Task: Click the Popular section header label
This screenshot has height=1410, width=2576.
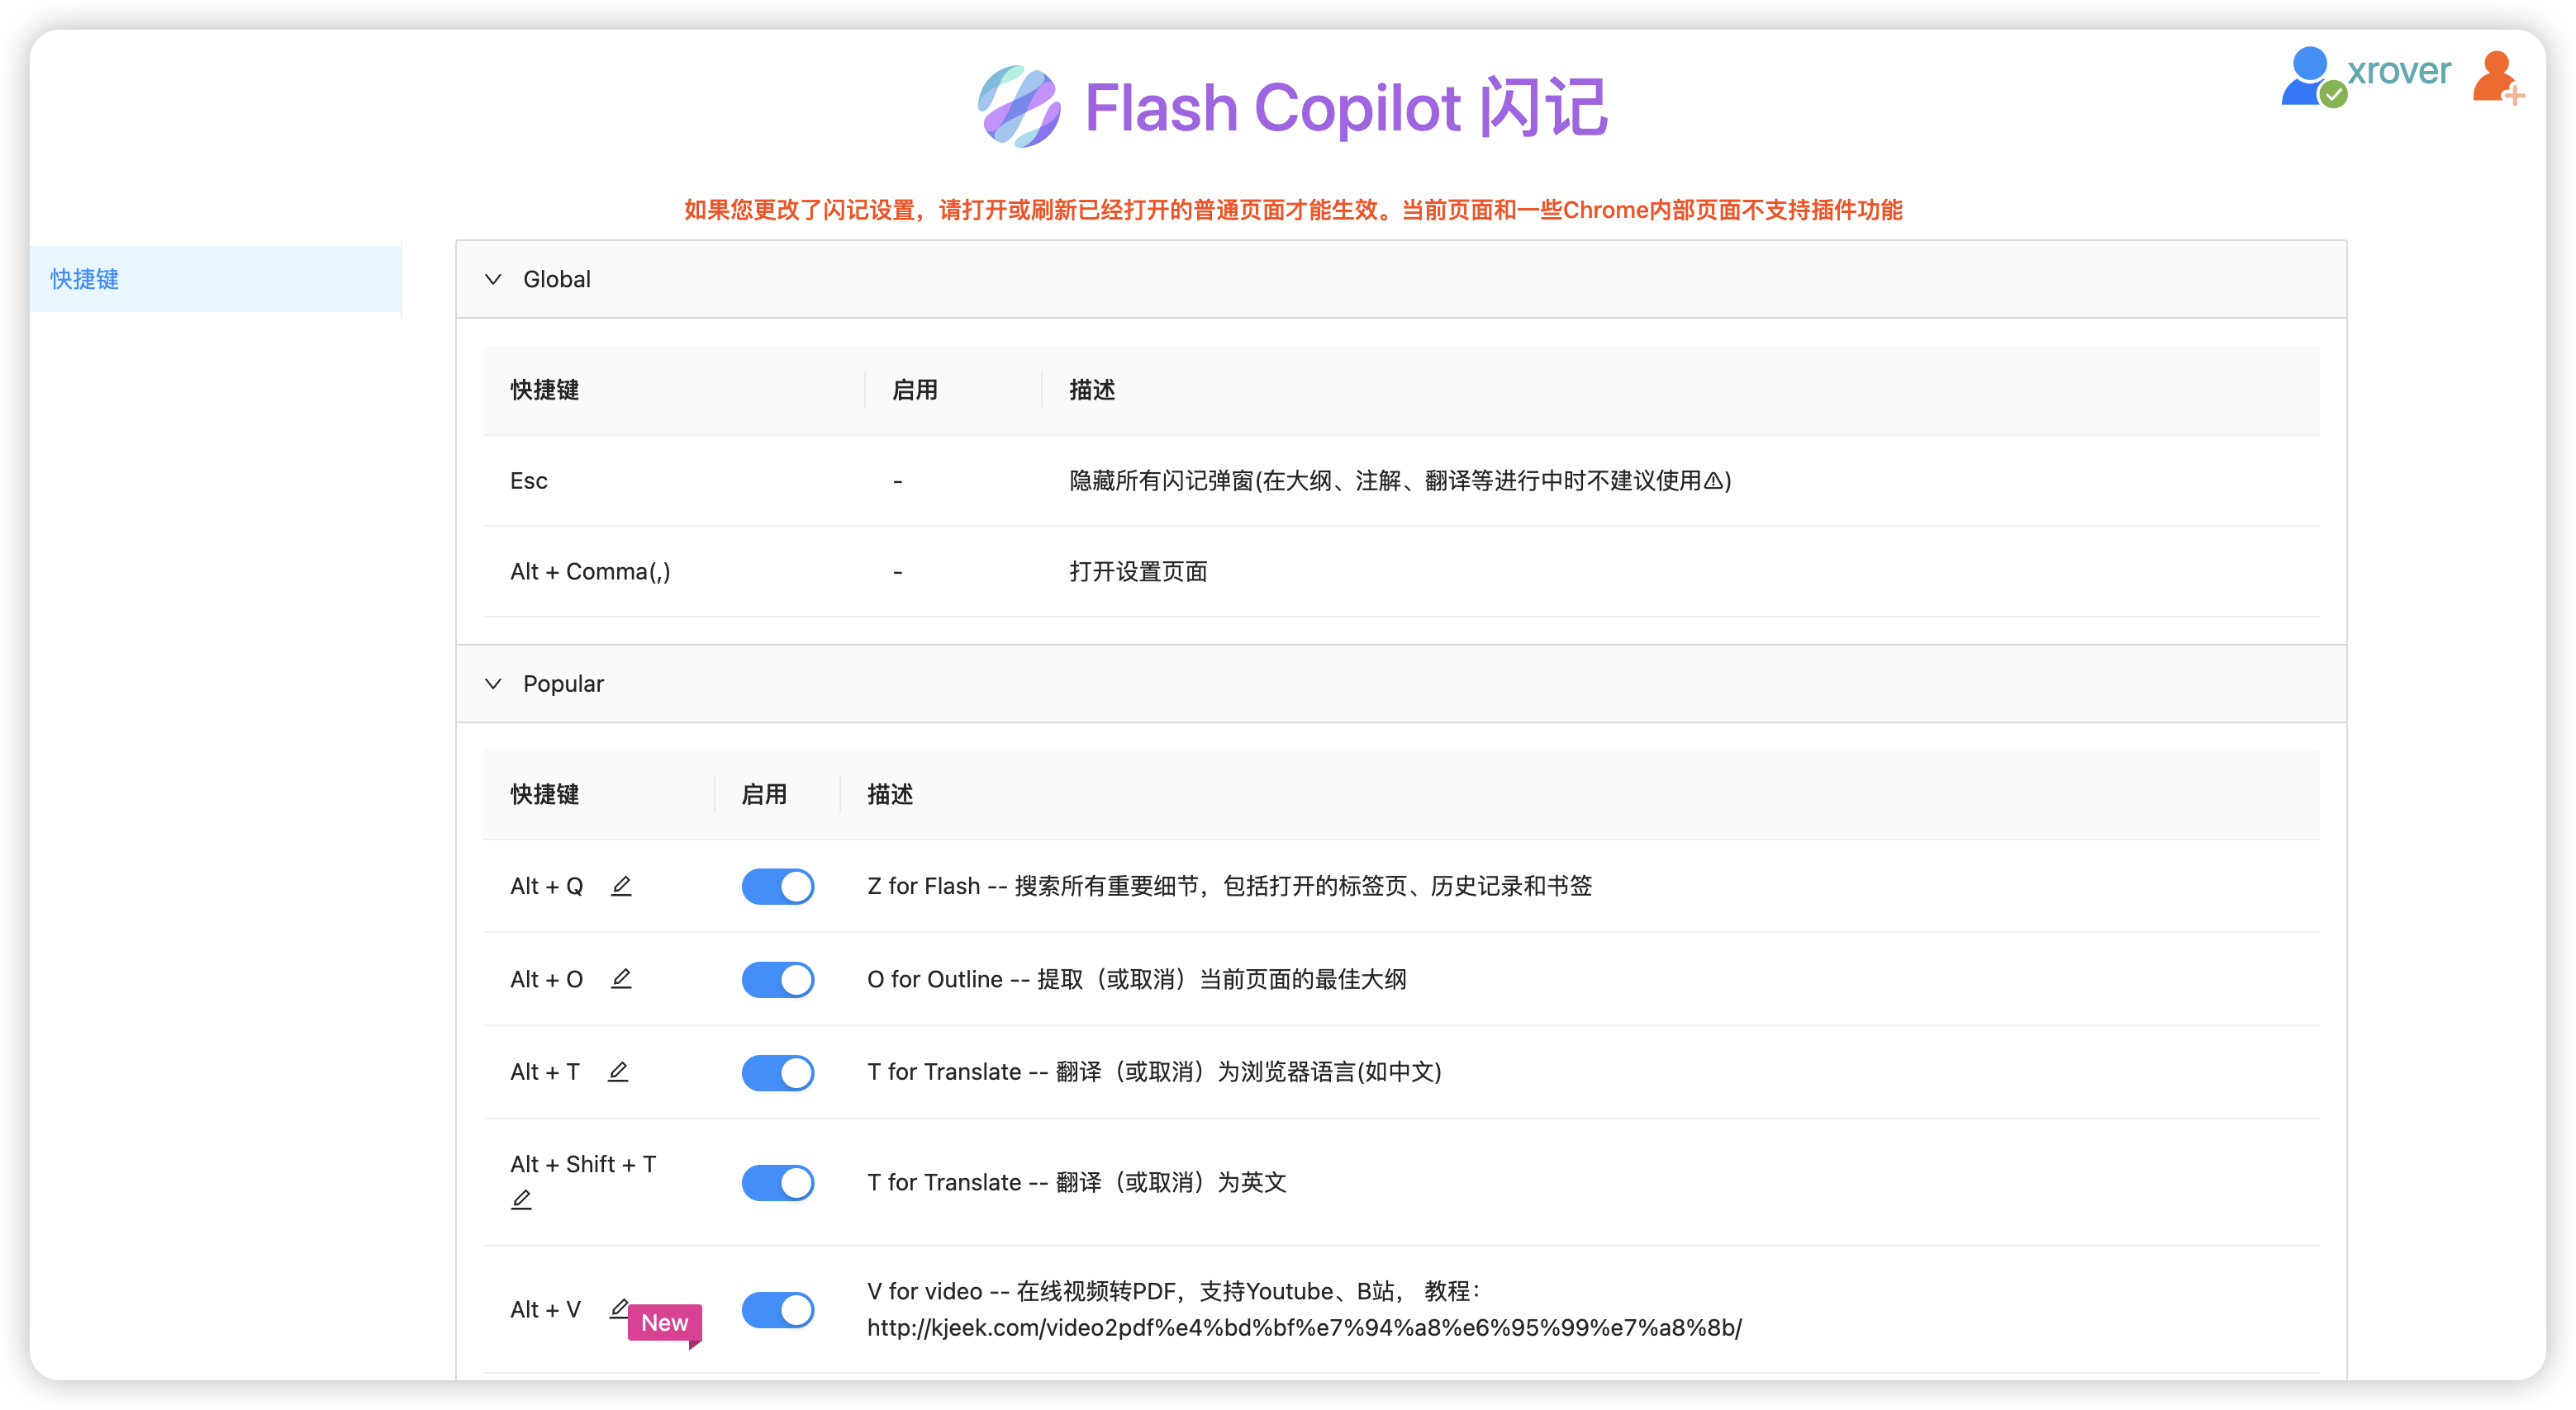Action: coord(563,684)
